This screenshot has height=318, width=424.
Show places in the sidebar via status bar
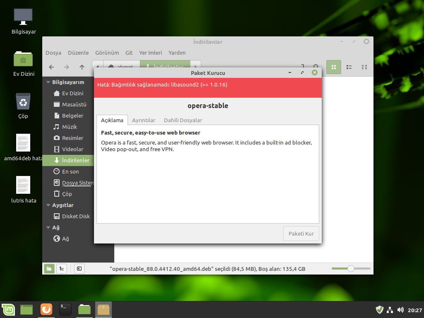[49, 269]
